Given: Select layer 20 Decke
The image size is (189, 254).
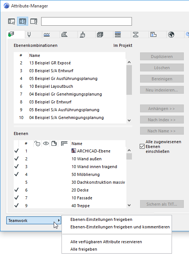Looking at the screenshot, I should pyautogui.click(x=70, y=190).
